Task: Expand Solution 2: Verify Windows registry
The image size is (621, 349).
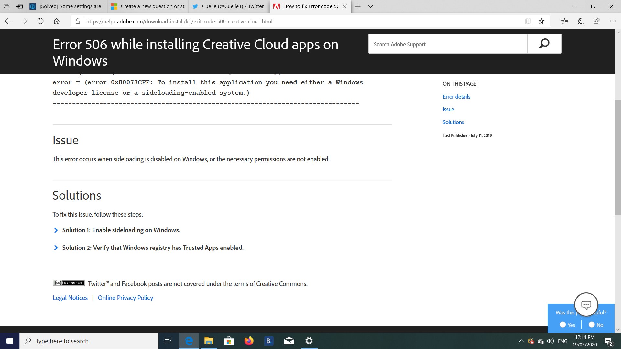Action: (x=153, y=248)
